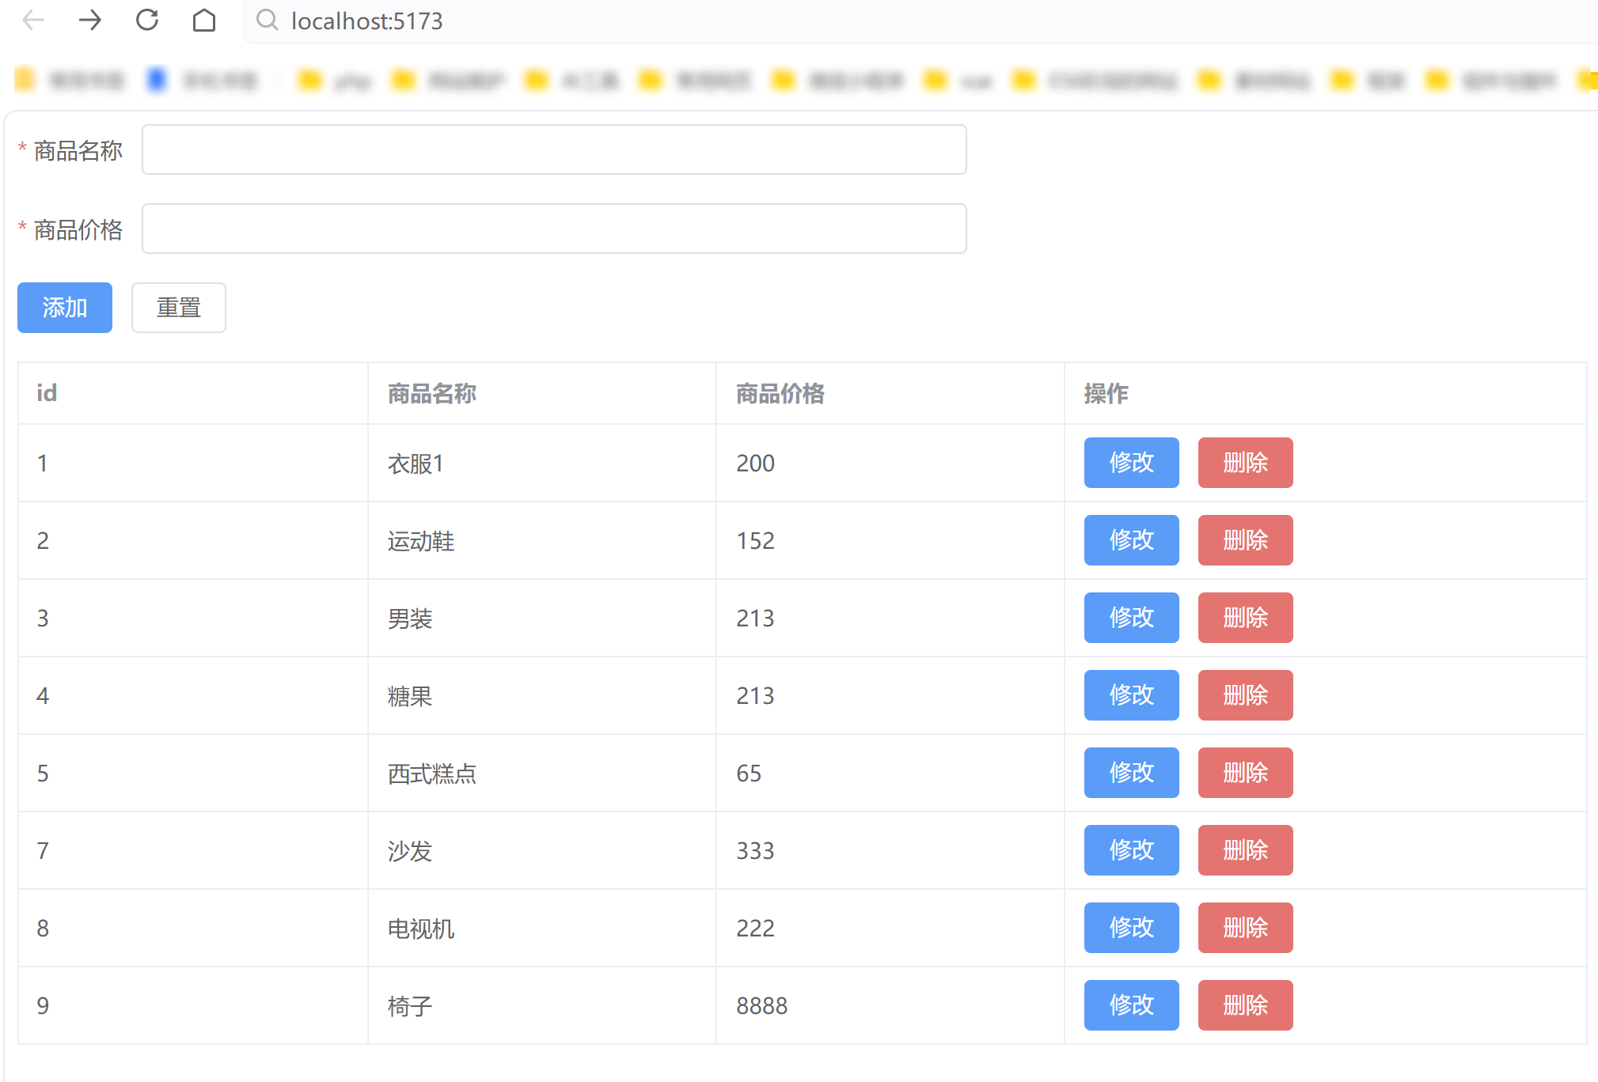Viewport: 1598px width, 1082px height.
Task: Click 修改 for 糖果 row
Action: tap(1130, 695)
